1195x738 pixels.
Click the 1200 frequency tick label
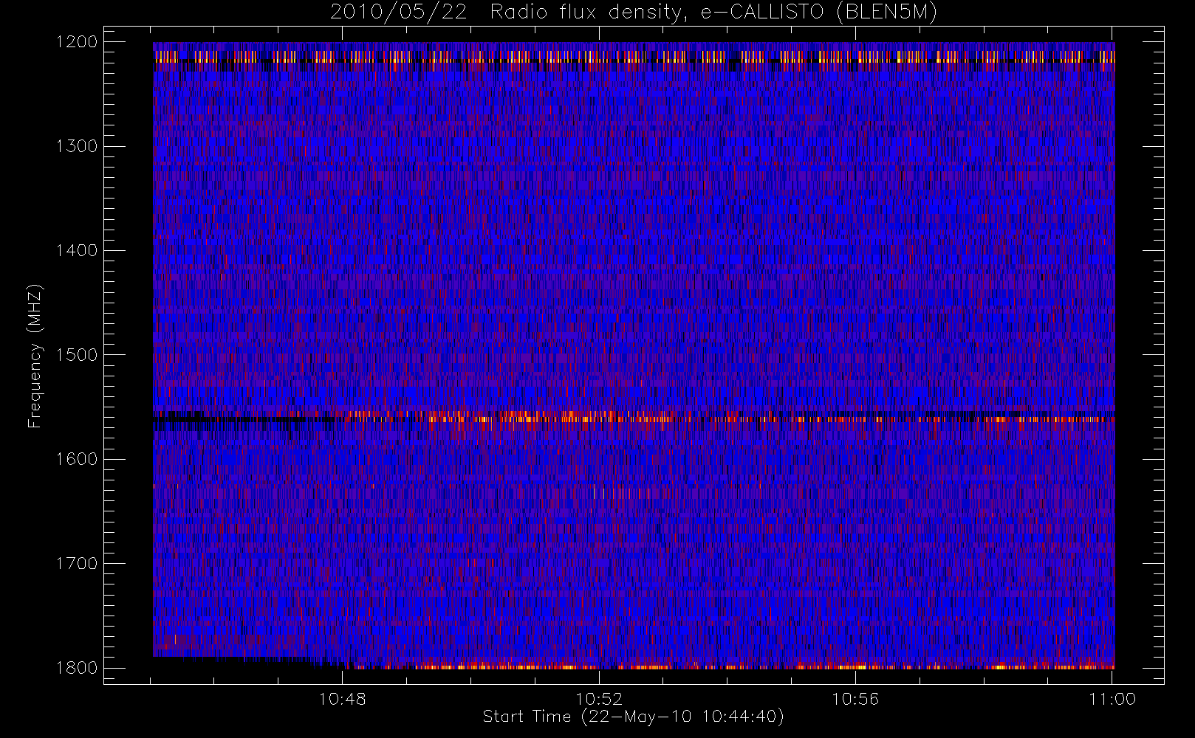tap(77, 42)
